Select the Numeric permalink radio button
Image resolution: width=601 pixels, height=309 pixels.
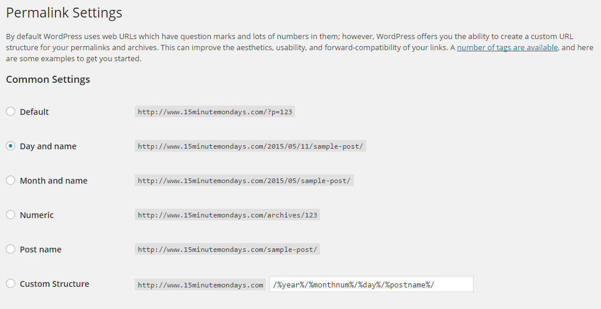[11, 215]
